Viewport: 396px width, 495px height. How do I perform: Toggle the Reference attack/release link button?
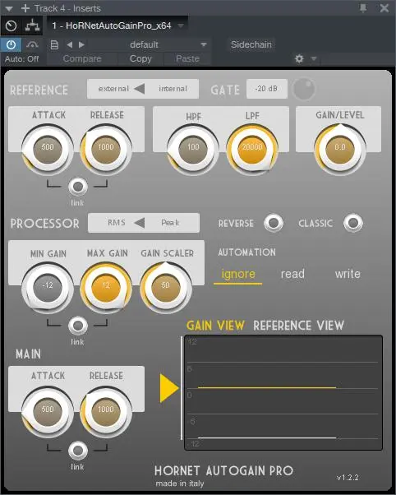click(77, 187)
